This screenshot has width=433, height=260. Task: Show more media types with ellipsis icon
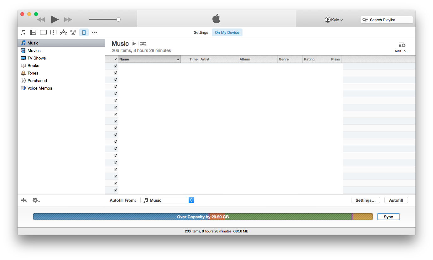coord(94,32)
